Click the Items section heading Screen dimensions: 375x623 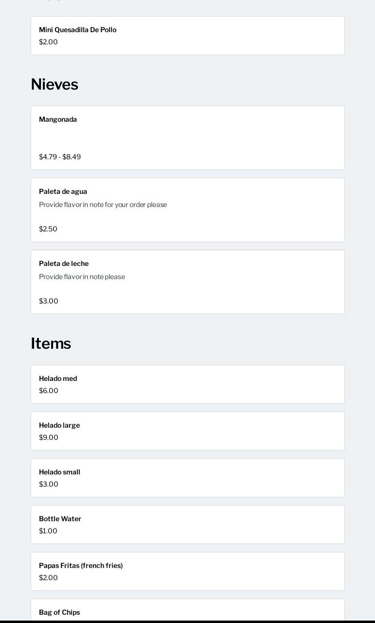pos(51,343)
